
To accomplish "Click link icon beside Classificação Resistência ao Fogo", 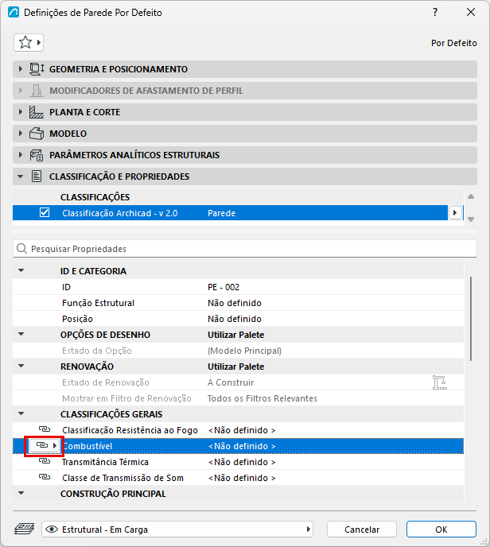I will pyautogui.click(x=45, y=429).
